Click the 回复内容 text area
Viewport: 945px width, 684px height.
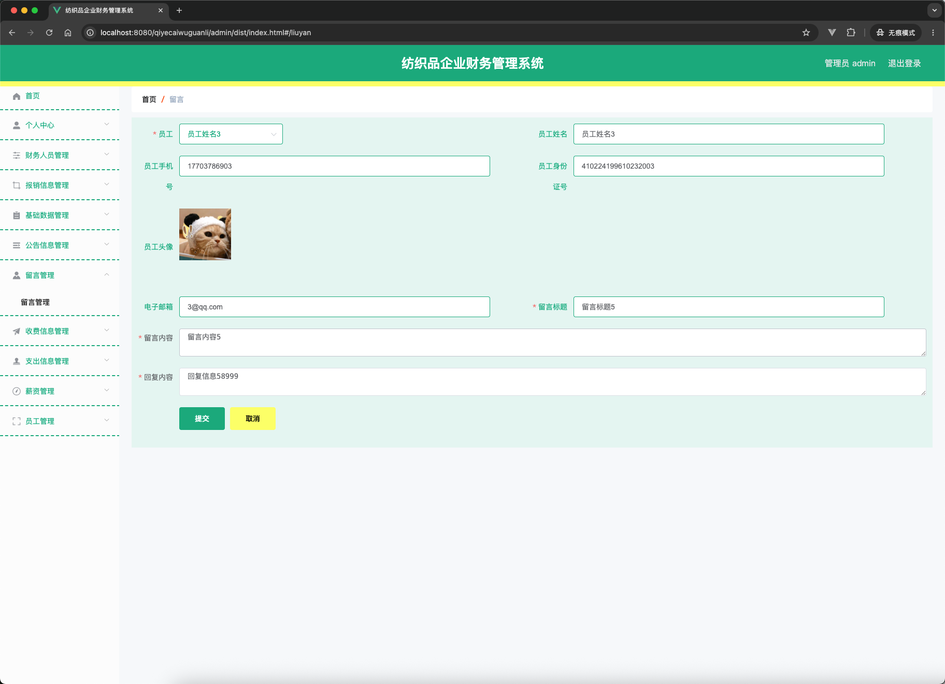553,382
